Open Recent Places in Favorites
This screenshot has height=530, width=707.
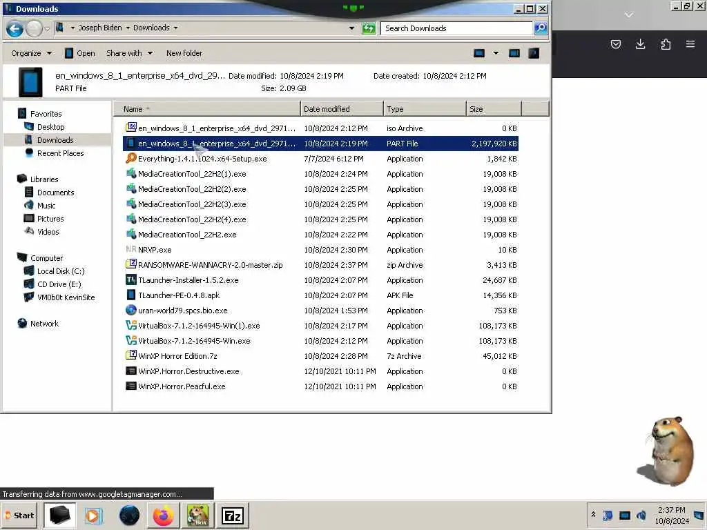(61, 153)
